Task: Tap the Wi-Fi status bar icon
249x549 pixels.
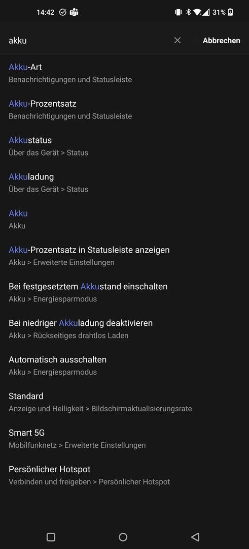Action: coord(197,12)
